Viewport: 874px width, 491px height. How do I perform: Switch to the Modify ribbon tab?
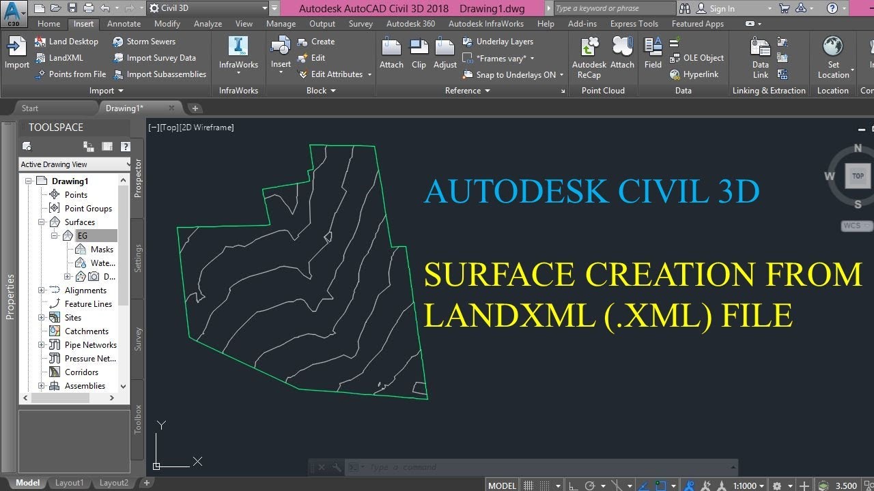point(167,24)
